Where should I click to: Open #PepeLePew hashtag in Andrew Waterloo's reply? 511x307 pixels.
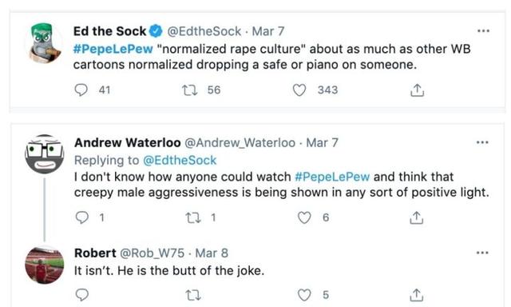(332, 177)
